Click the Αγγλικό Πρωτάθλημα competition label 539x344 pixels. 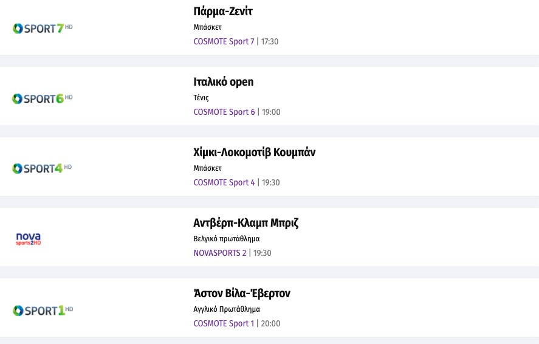[x=227, y=309]
